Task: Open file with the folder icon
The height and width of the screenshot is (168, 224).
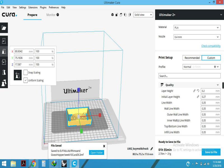Action: pos(4,28)
